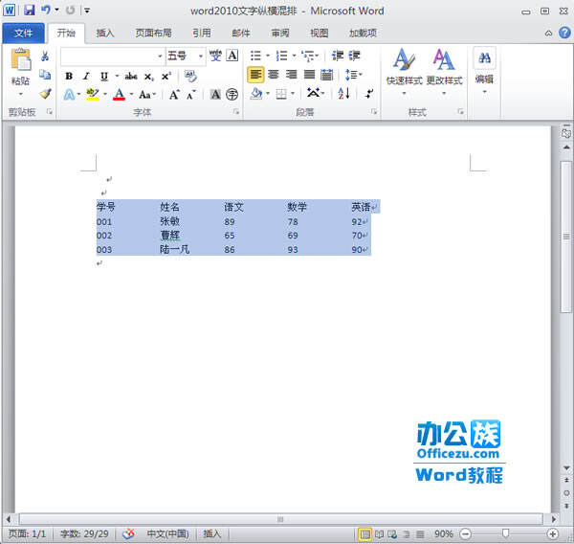Click the proofing check icon in status bar

point(128,533)
